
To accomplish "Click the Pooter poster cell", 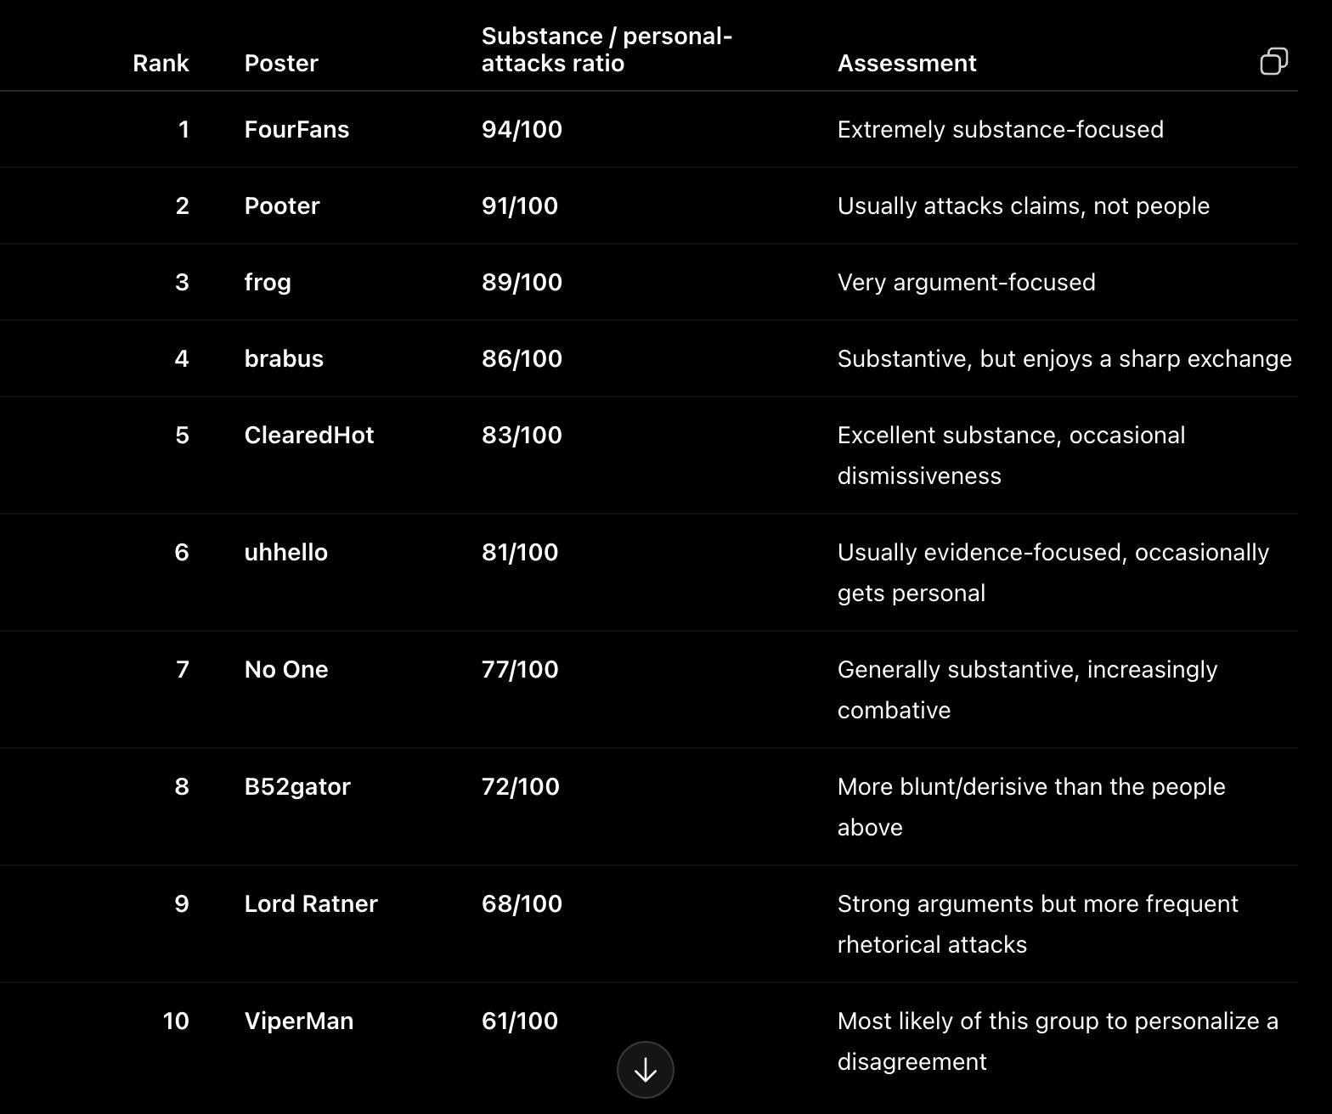I will [x=282, y=205].
